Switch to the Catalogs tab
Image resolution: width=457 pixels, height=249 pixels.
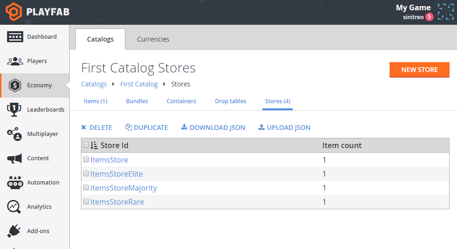[x=100, y=39]
